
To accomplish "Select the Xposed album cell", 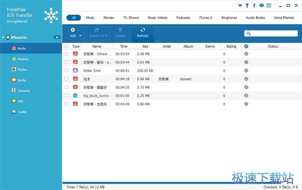I will click(186, 79).
